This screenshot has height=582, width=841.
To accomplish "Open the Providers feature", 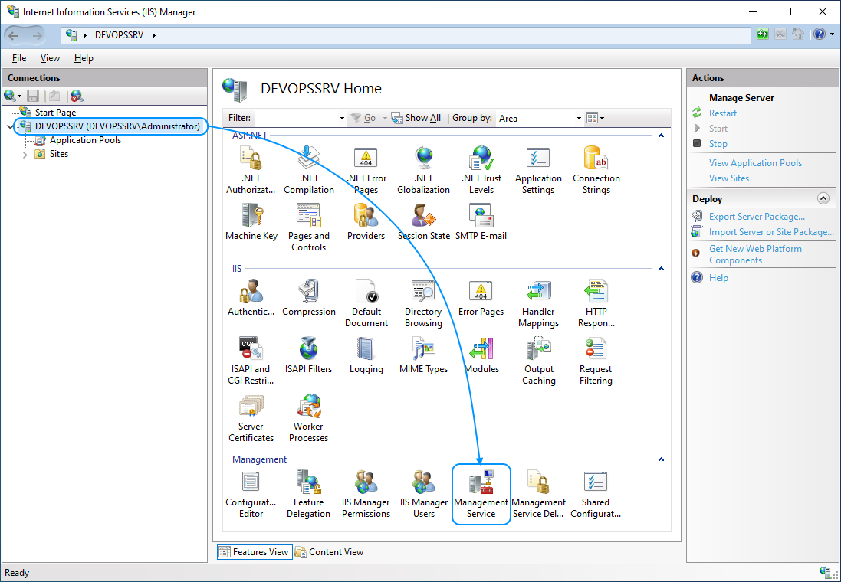I will (366, 222).
